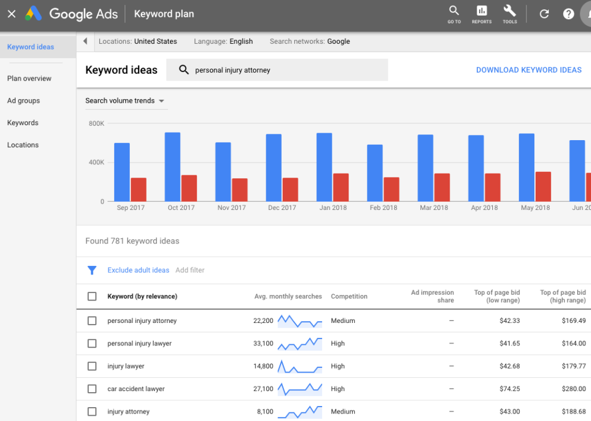Click the 22,200 monthly searches value
The height and width of the screenshot is (421, 591).
(x=263, y=321)
